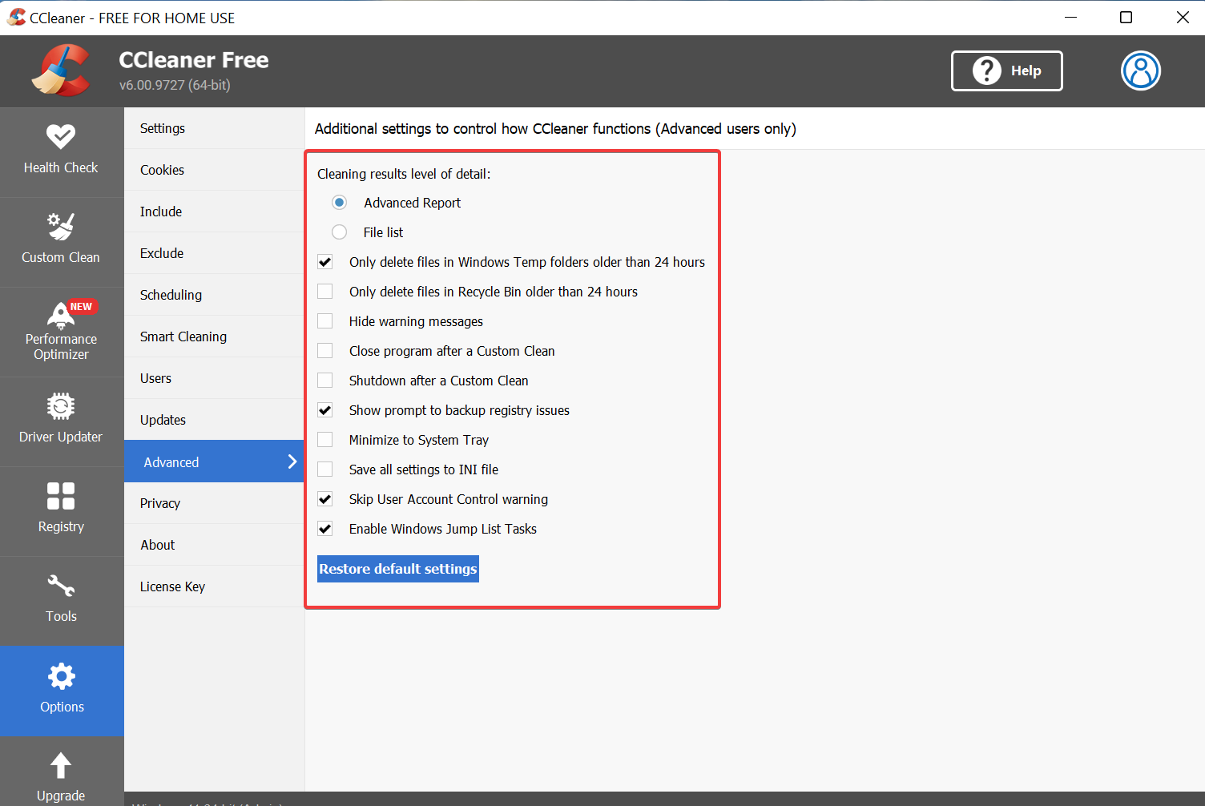This screenshot has height=806, width=1205.
Task: Expand the Advanced settings chevron
Action: 292,461
